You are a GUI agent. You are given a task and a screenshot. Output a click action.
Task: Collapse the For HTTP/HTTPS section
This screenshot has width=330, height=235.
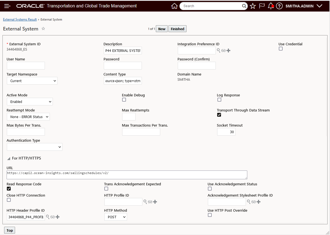9,158
